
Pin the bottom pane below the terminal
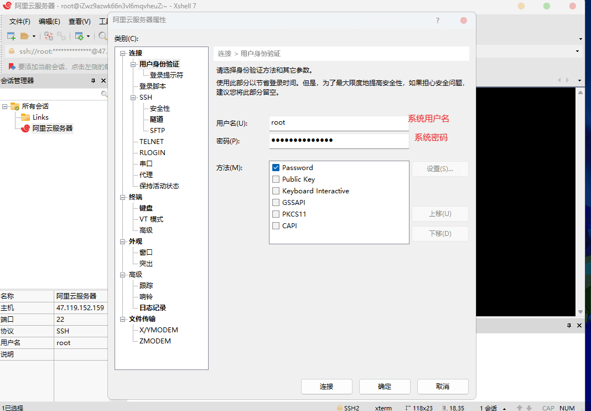coord(569,325)
